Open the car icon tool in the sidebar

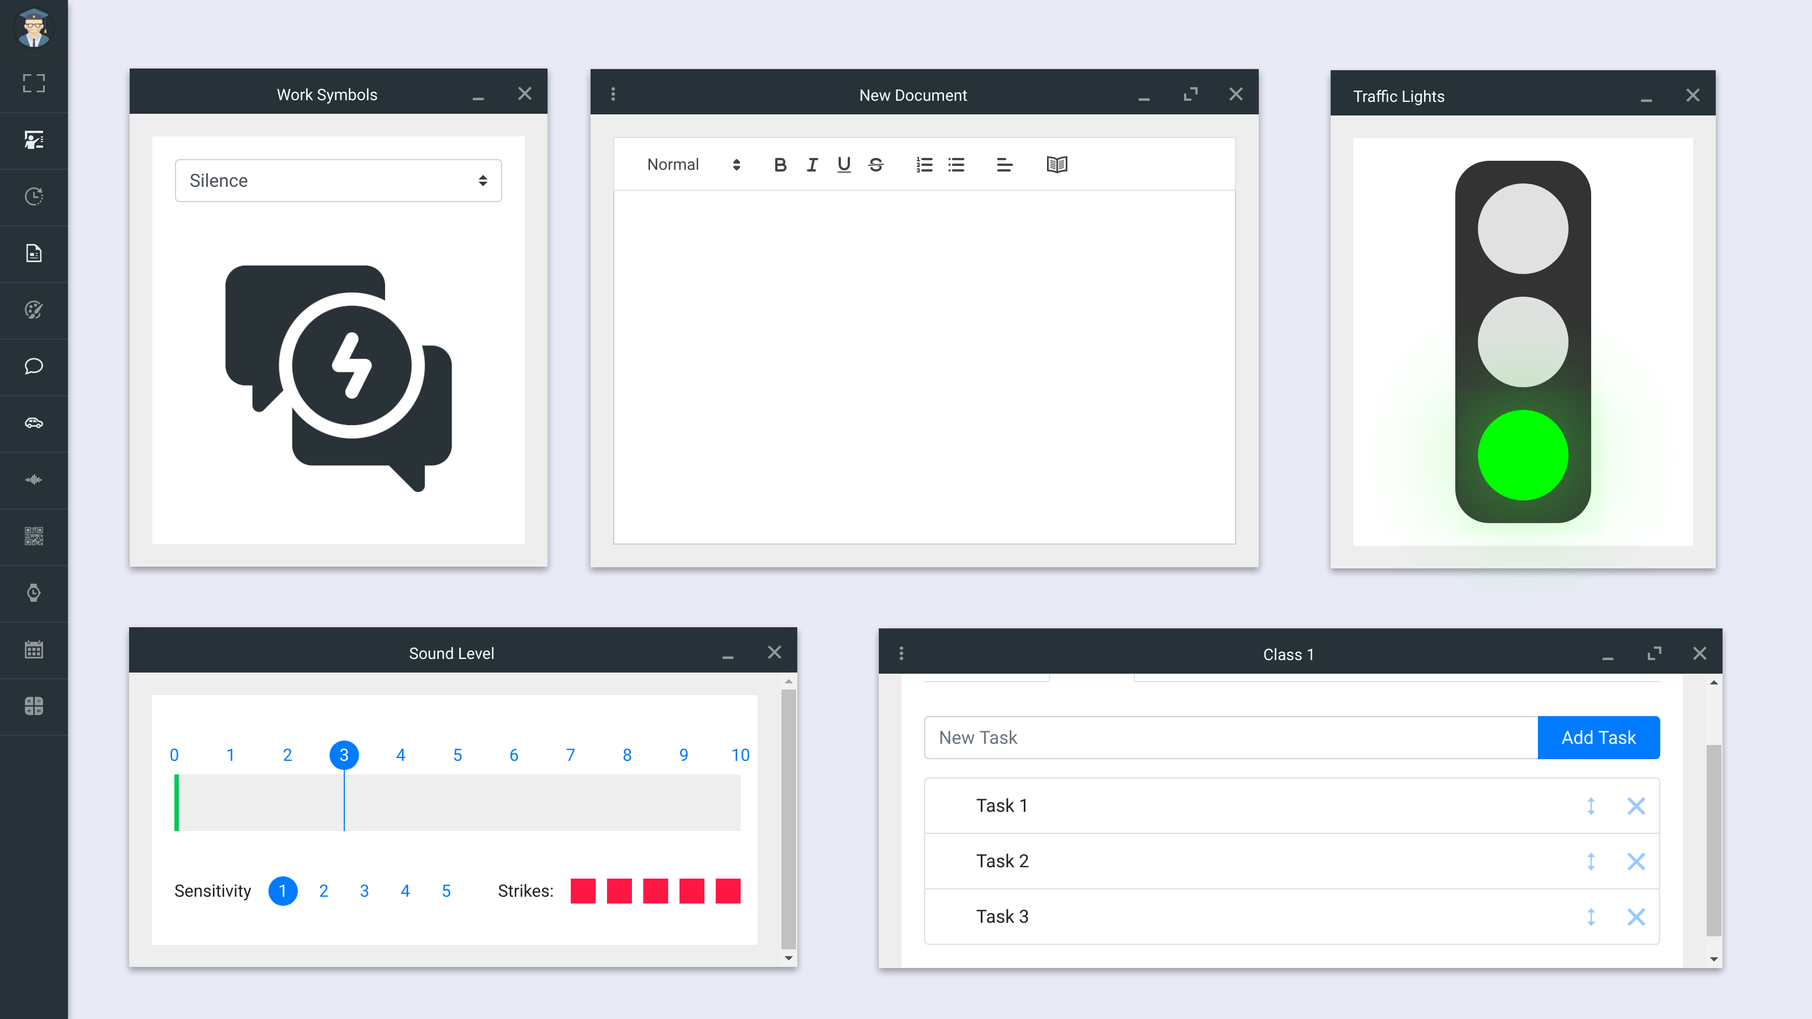[34, 423]
